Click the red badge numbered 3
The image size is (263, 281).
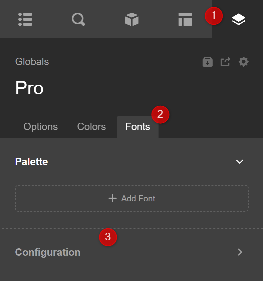click(108, 237)
